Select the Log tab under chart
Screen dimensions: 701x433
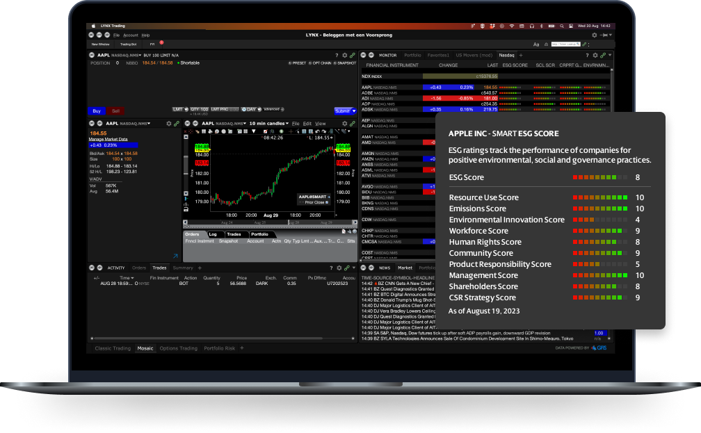213,234
